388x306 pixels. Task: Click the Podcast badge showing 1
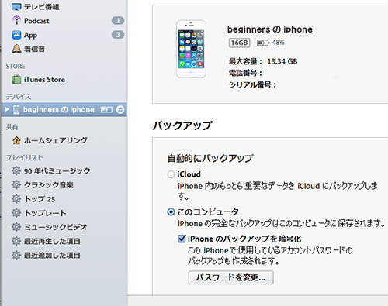(x=118, y=21)
